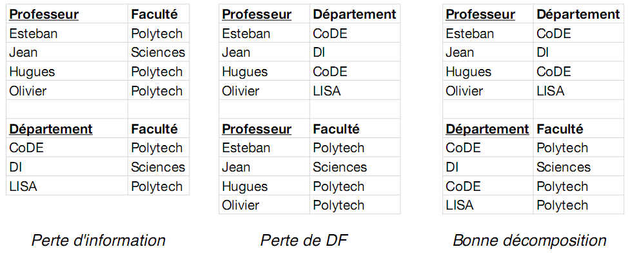The width and height of the screenshot is (628, 258).
Task: Click the underlined Département header in Bonne décomposition group
Action: pyautogui.click(x=487, y=129)
